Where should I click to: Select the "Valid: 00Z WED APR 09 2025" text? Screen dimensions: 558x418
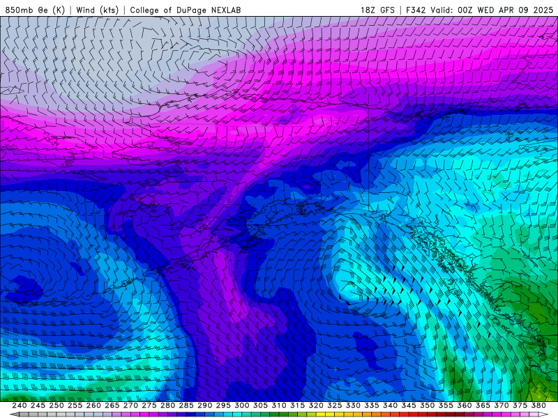(x=492, y=10)
